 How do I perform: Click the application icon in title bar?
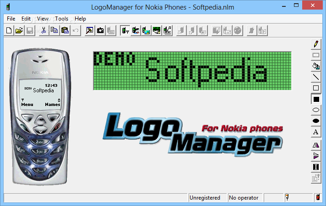coord(8,7)
